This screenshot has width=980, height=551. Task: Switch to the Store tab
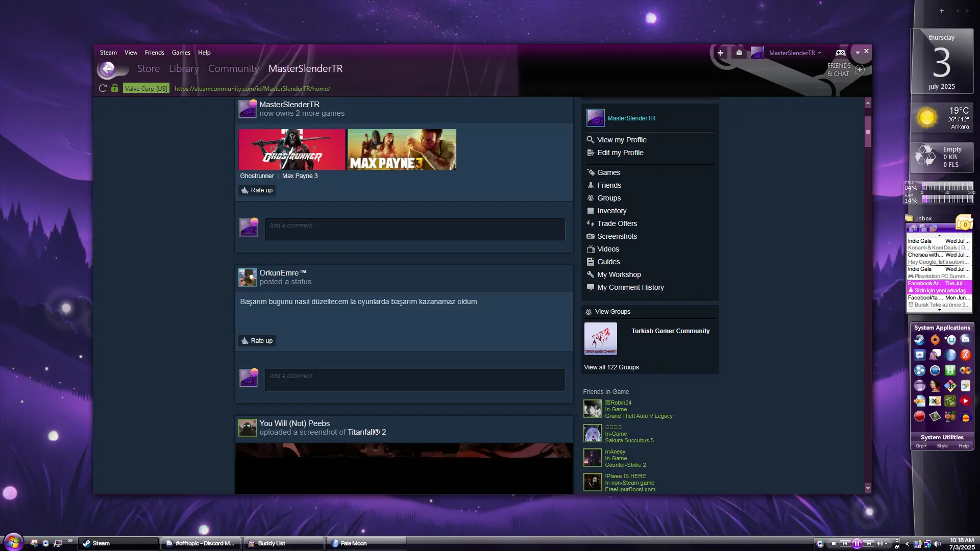point(149,68)
